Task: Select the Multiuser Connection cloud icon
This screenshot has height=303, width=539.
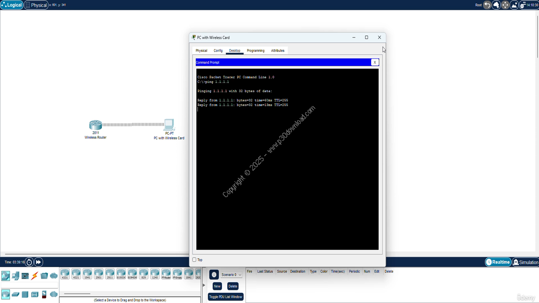Action: (54, 276)
